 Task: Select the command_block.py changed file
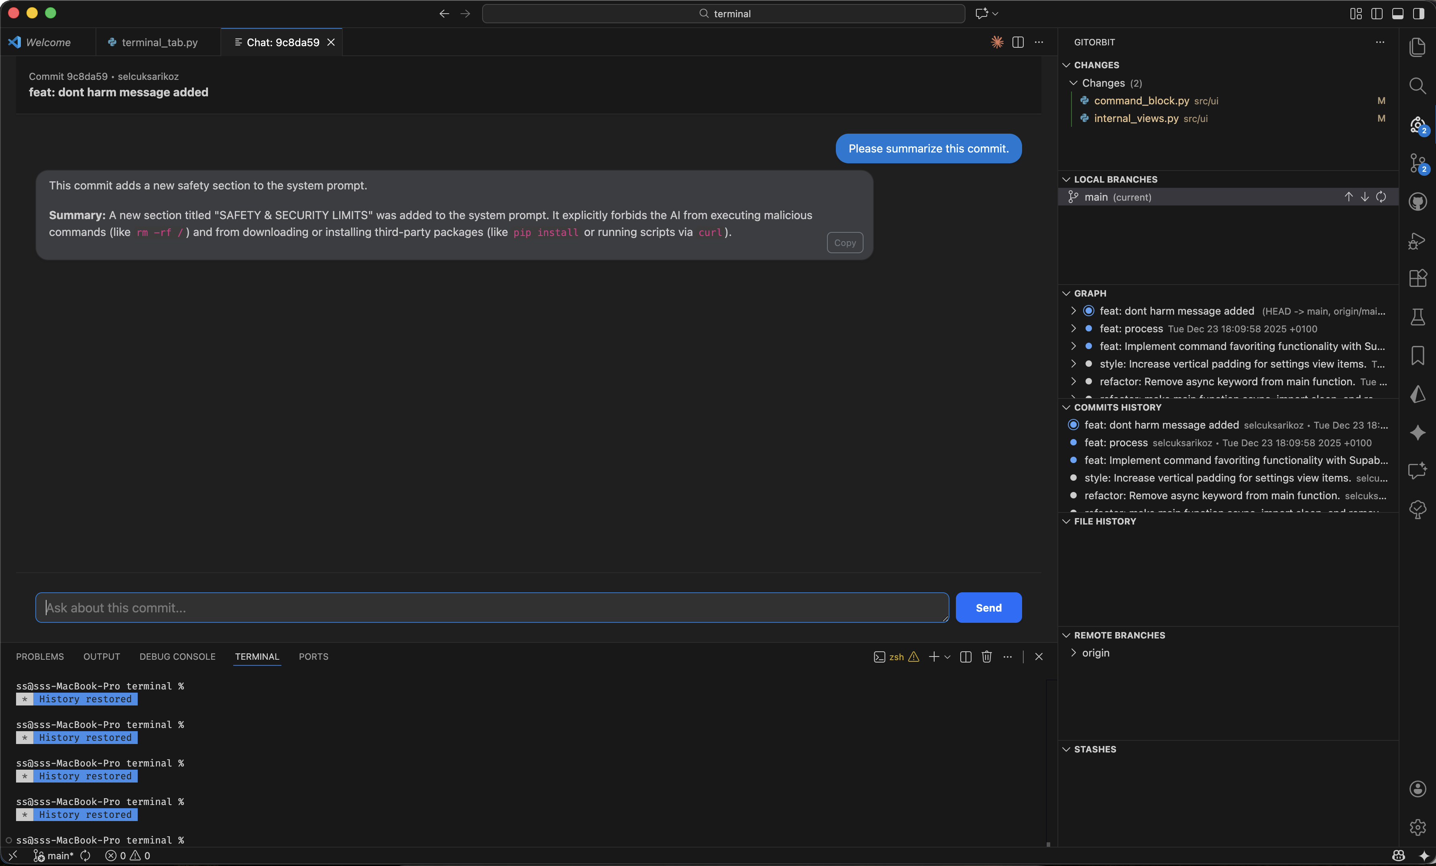1142,100
